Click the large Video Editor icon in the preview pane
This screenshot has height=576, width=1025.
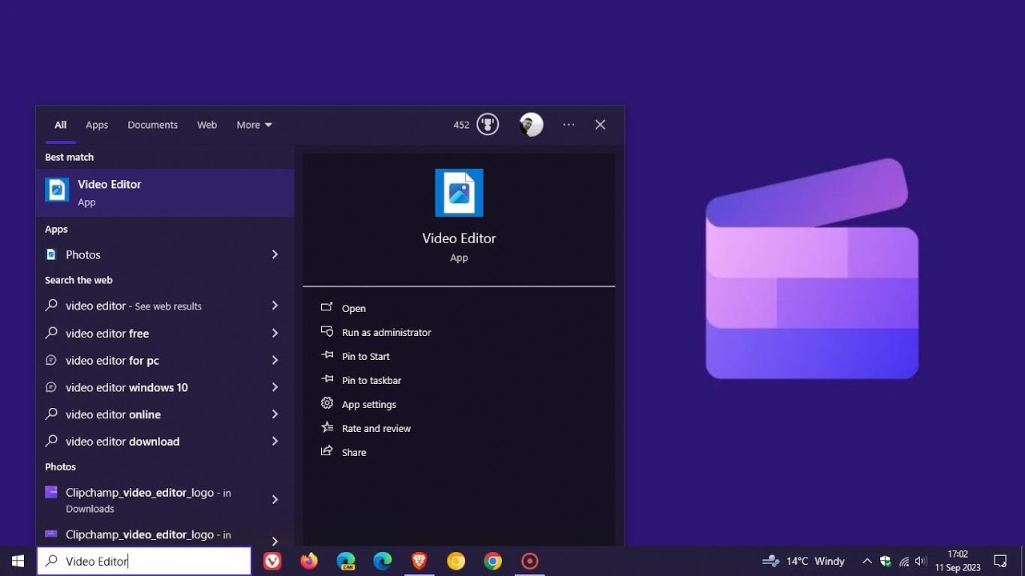[x=459, y=193]
